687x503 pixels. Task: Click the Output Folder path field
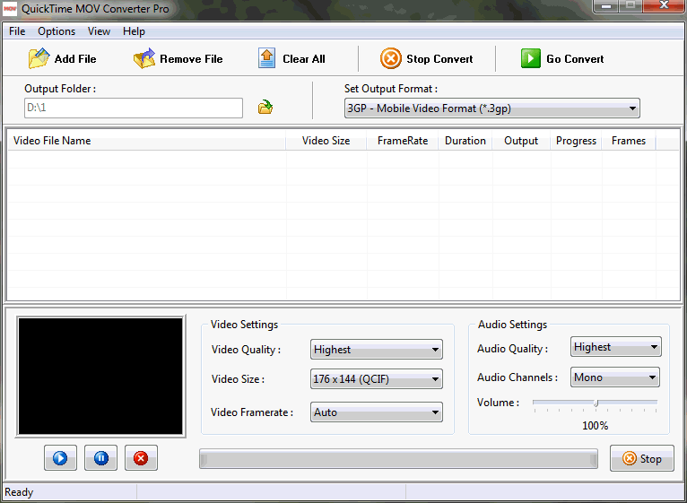pos(134,108)
